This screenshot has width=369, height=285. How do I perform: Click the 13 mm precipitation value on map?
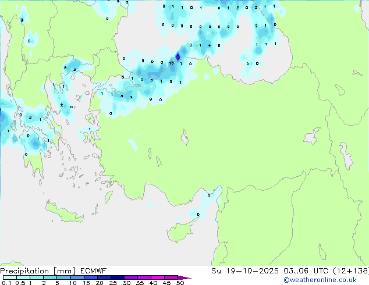171,63
